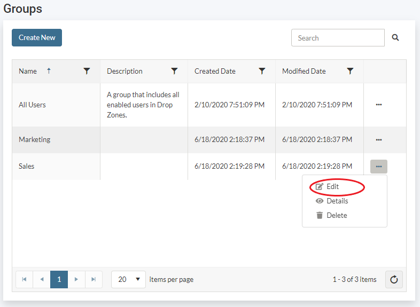Open actions menu for All Users row
This screenshot has height=307, width=420.
coord(379,105)
